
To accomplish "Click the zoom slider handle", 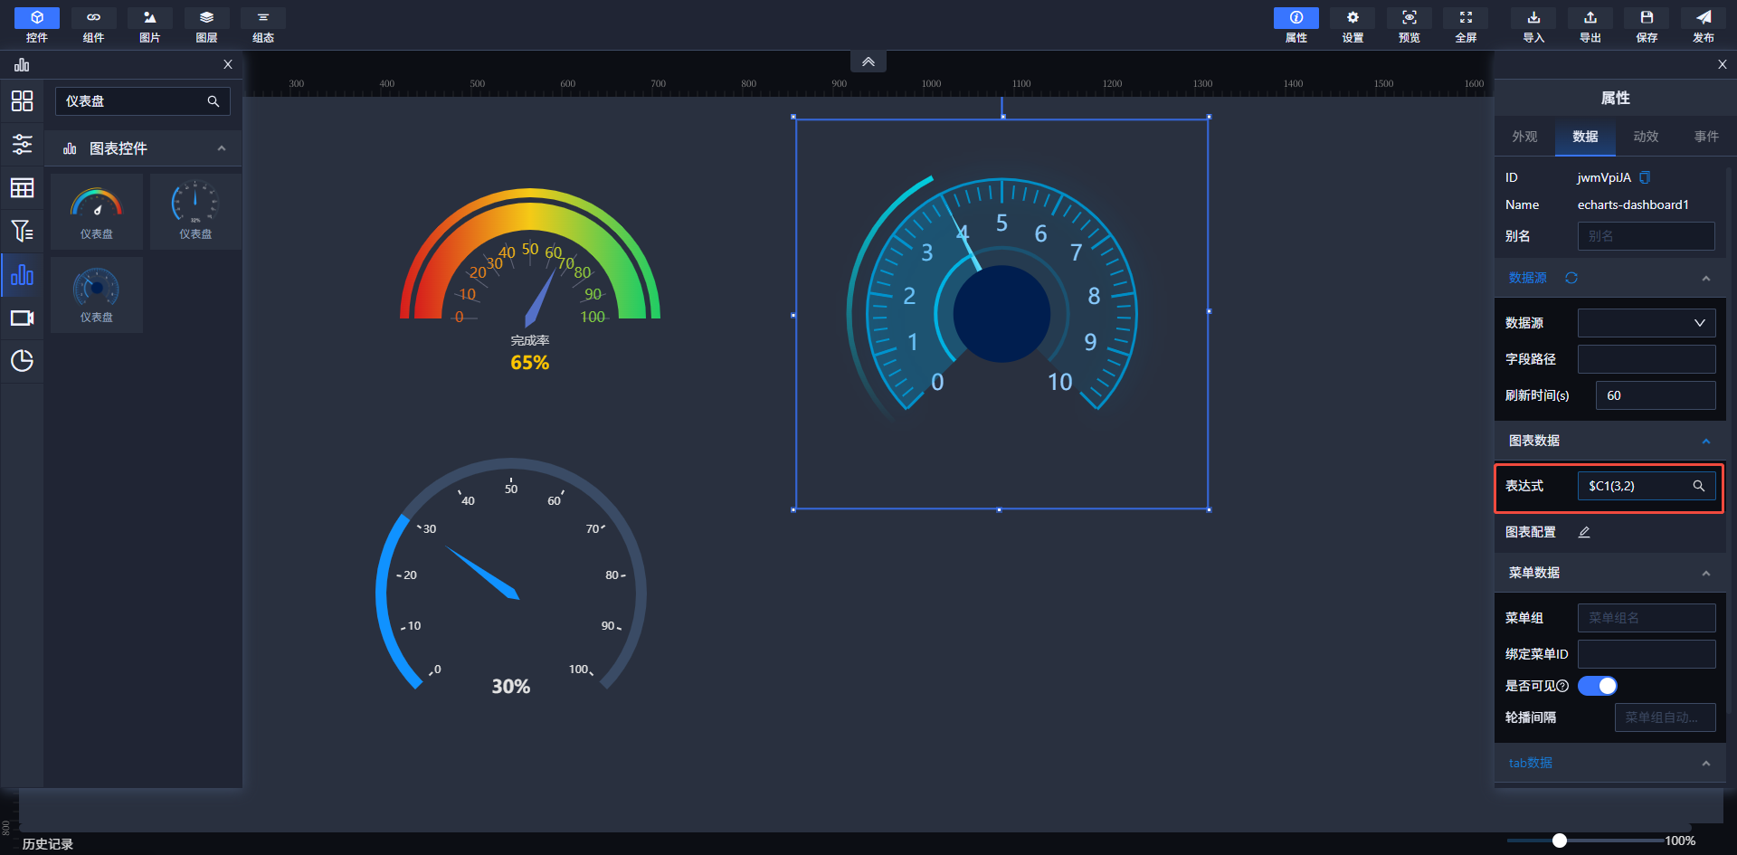I will click(x=1560, y=841).
